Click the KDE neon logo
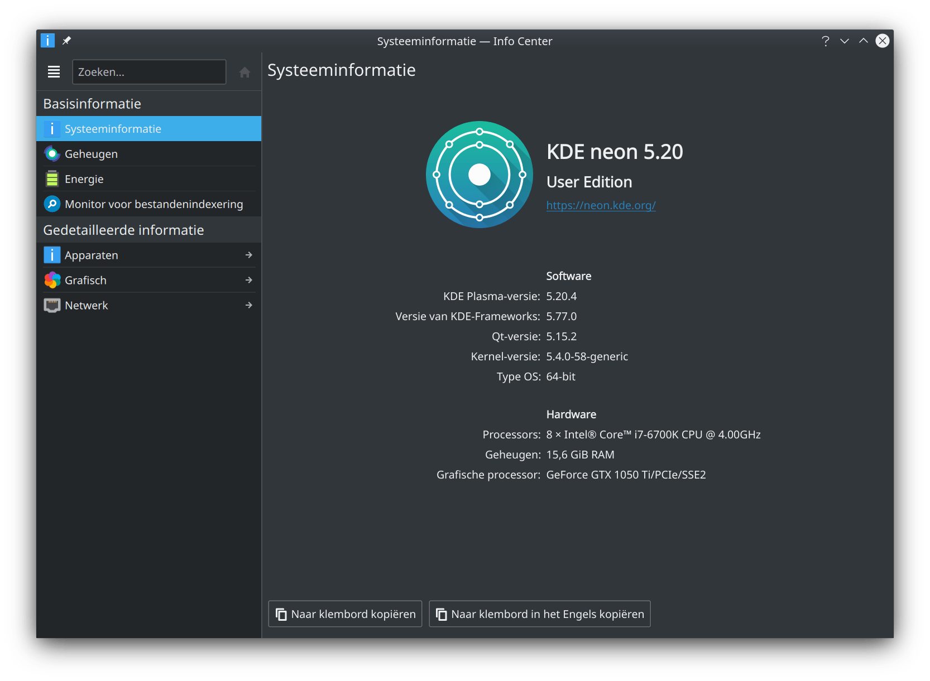 click(x=480, y=175)
